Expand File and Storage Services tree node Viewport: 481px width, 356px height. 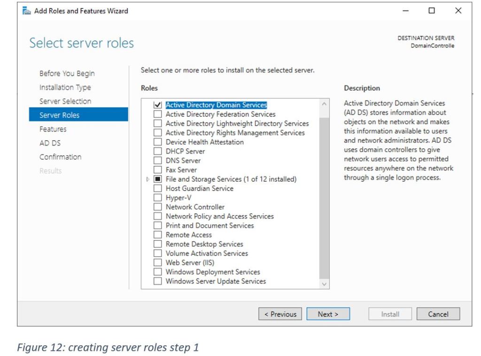coord(149,179)
